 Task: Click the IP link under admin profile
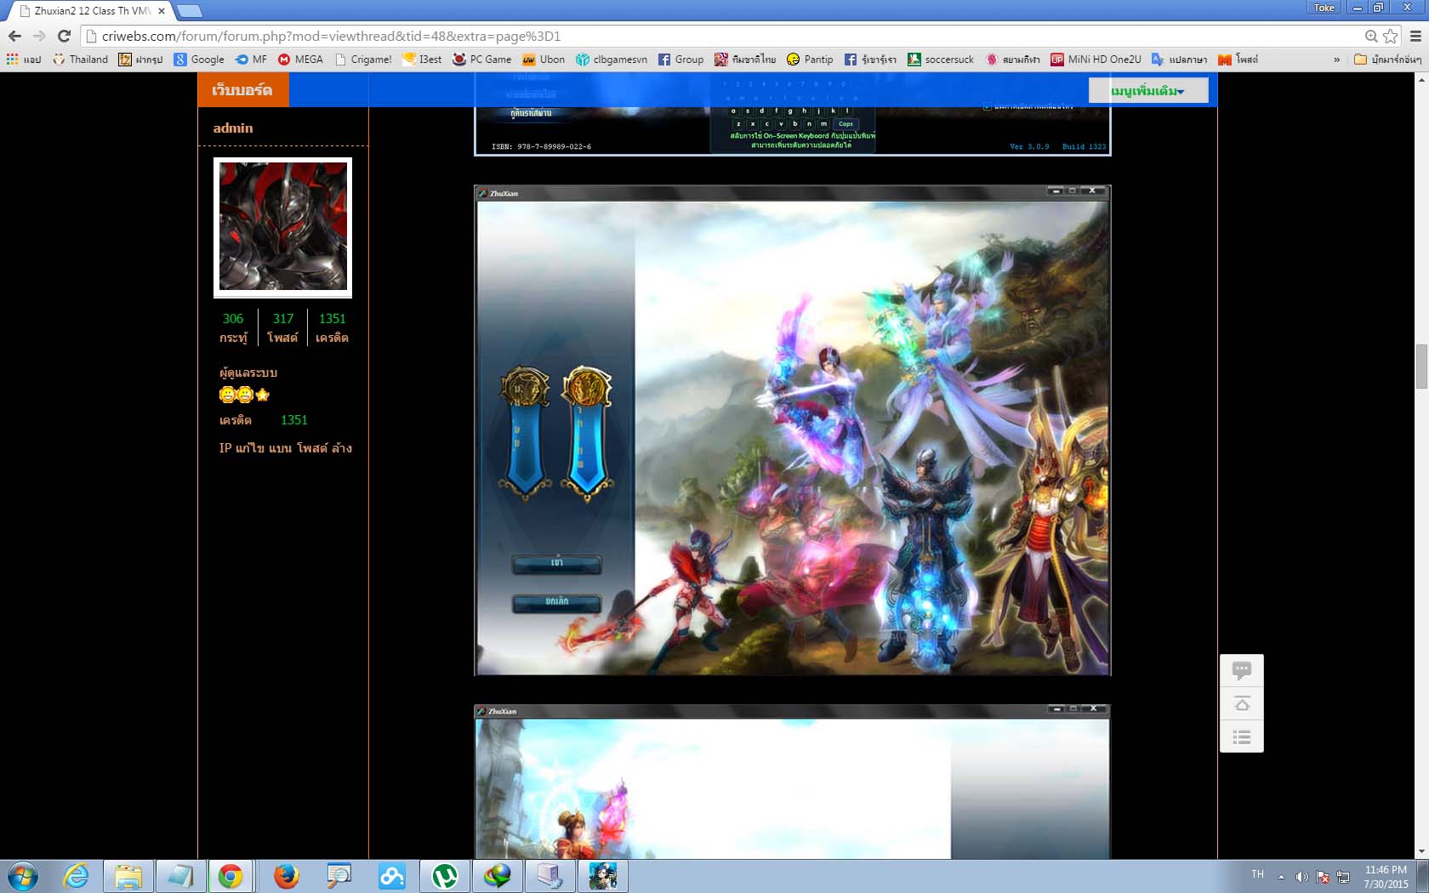tap(225, 448)
